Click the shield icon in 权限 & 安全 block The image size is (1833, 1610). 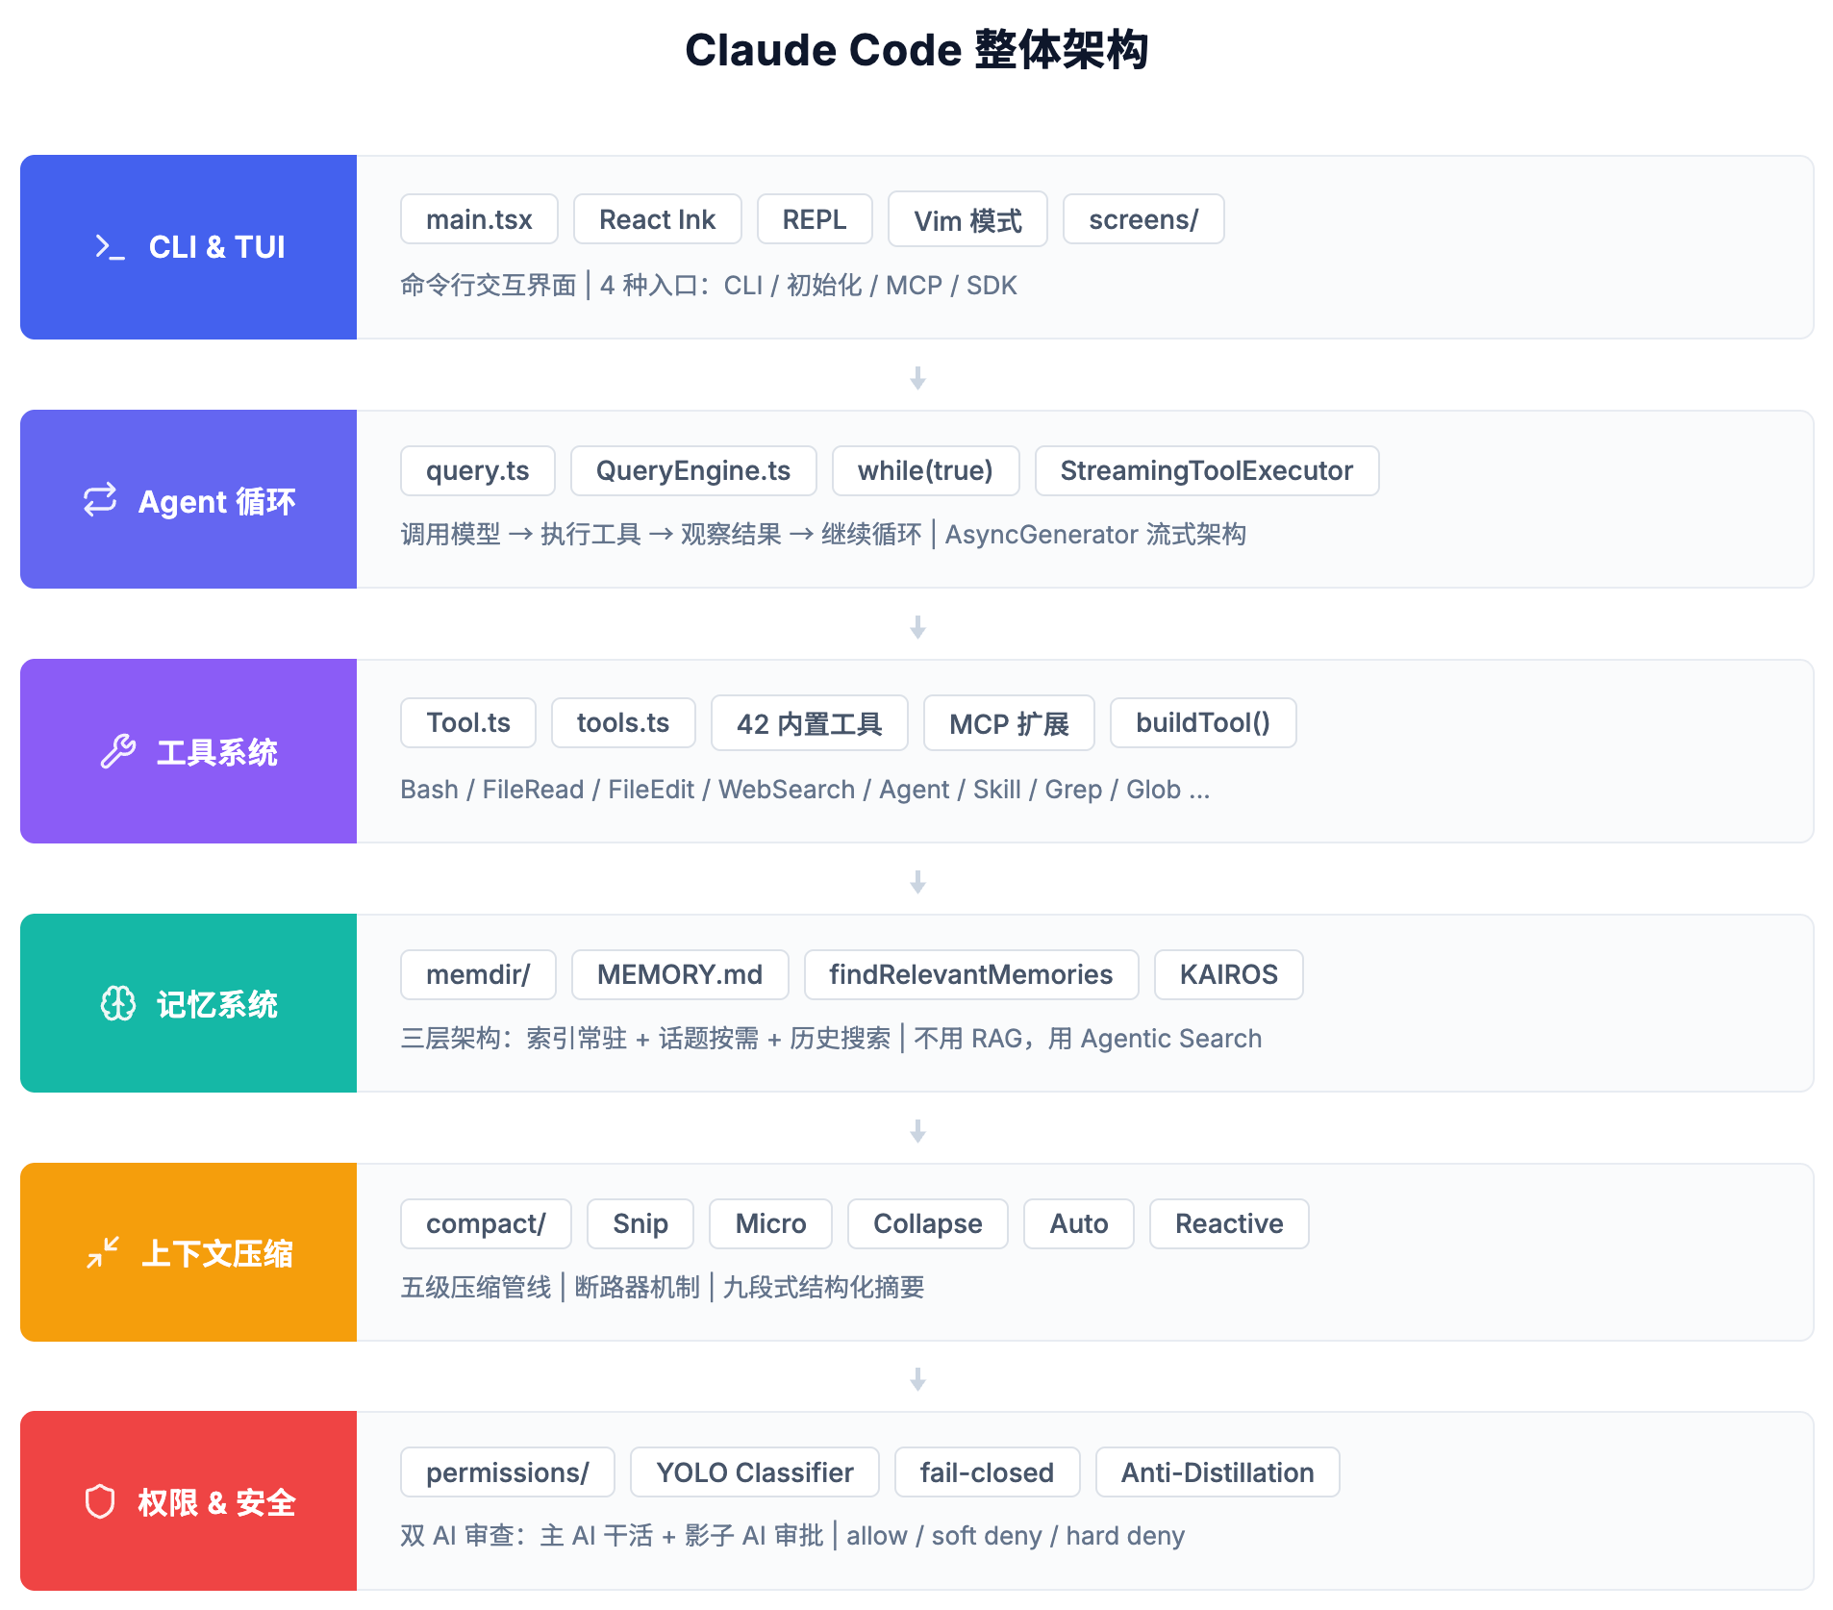click(x=101, y=1501)
